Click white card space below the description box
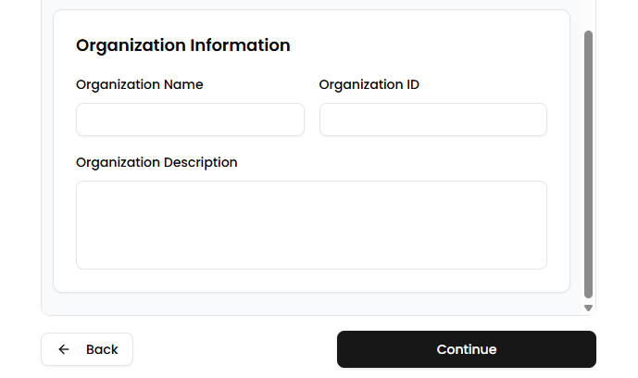The width and height of the screenshot is (638, 378). coord(311,281)
